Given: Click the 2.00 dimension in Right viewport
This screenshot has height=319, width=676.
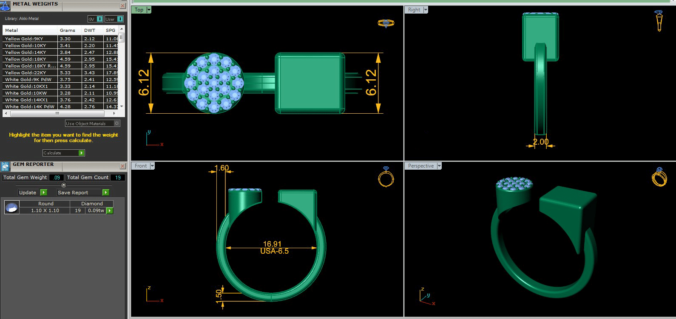Looking at the screenshot, I should [x=541, y=142].
